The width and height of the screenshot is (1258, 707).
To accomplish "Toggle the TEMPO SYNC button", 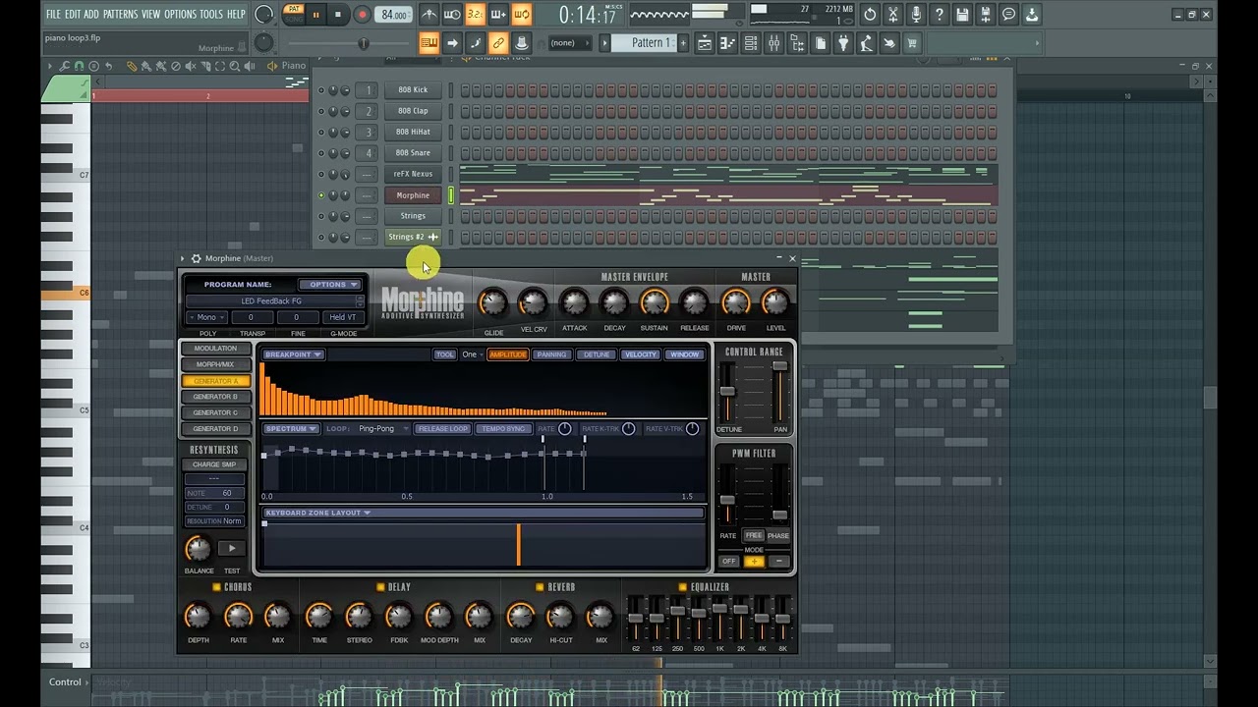I will pyautogui.click(x=503, y=429).
